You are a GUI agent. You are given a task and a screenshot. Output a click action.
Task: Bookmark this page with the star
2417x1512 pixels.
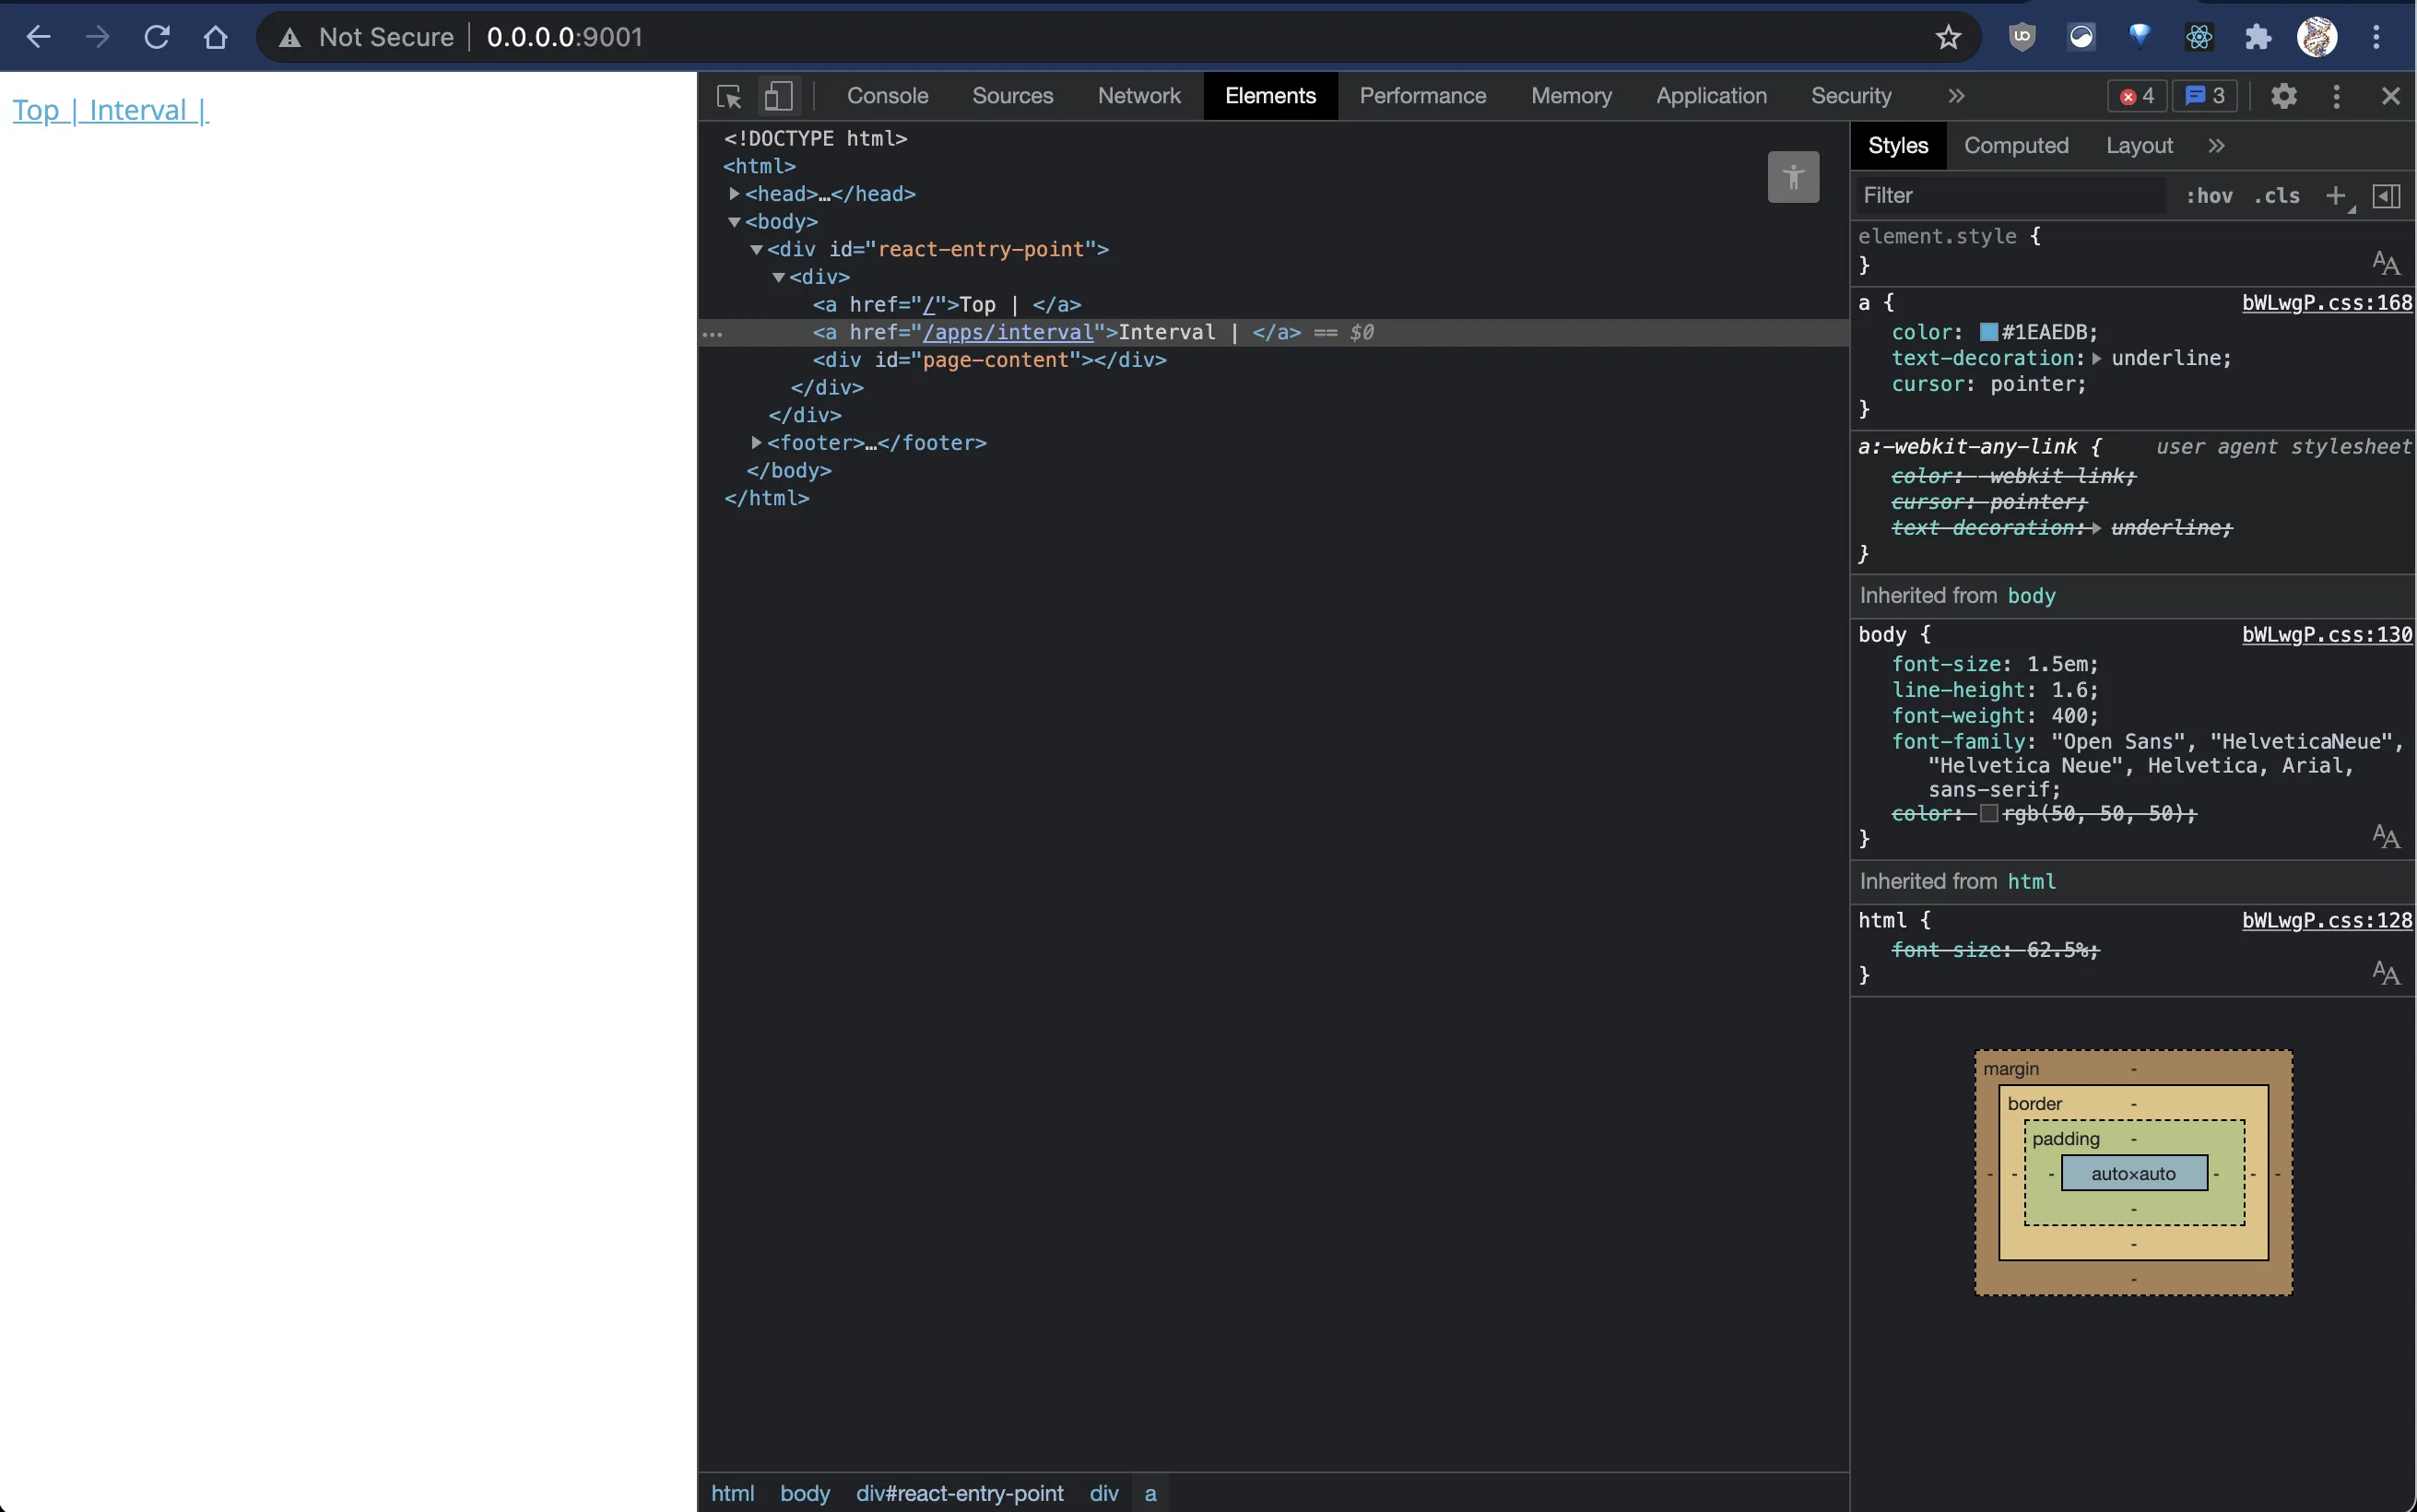[1947, 38]
